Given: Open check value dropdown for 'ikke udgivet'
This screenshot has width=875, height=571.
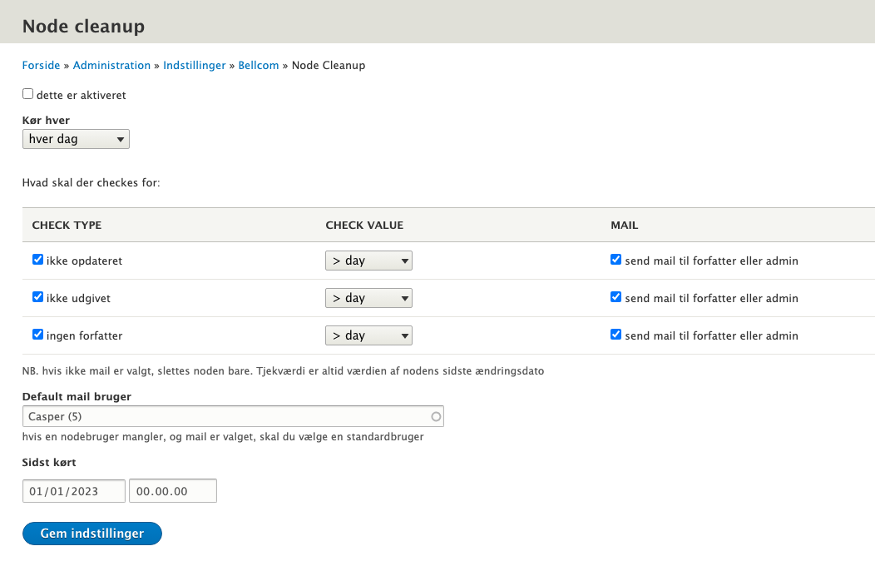Looking at the screenshot, I should (x=368, y=298).
